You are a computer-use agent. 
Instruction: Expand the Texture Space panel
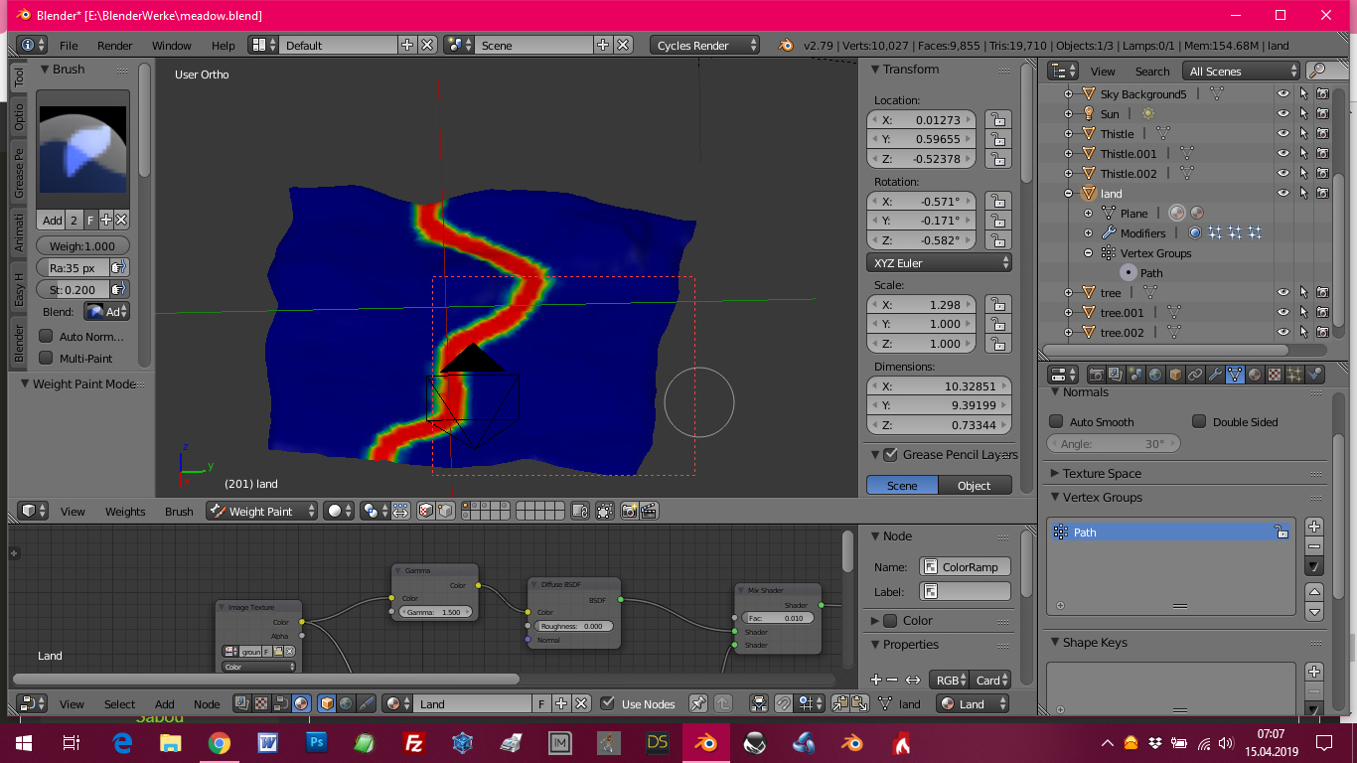pos(1102,473)
